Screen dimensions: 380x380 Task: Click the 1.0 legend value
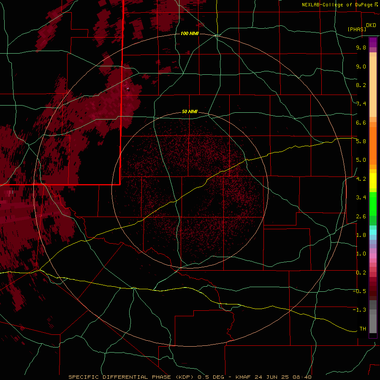point(361,254)
